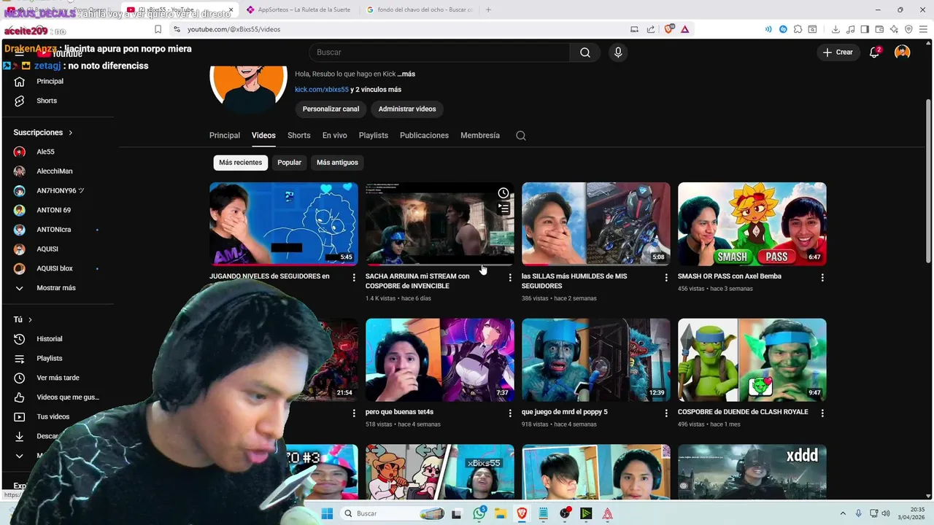Open the browser downloads icon
Image resolution: width=934 pixels, height=525 pixels.
(x=835, y=29)
